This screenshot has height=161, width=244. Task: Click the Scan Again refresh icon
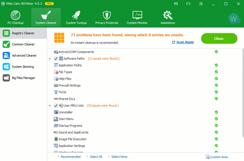pos(174,42)
